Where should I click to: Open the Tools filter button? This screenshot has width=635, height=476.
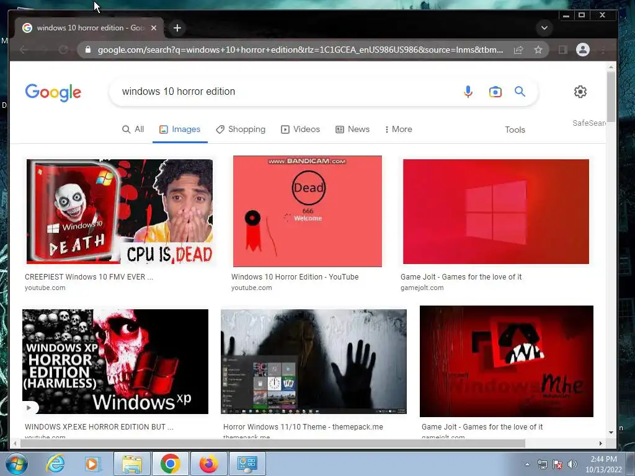coord(515,130)
